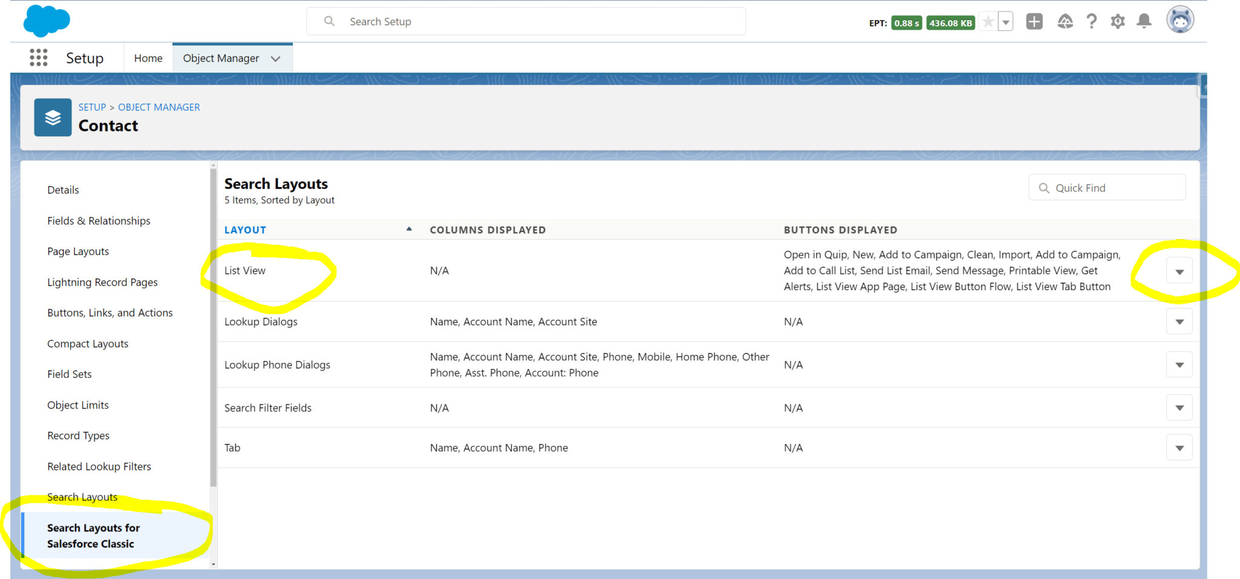Open the Lookup Dialogs row action dropdown
Screen dimensions: 1240x579
1179,322
